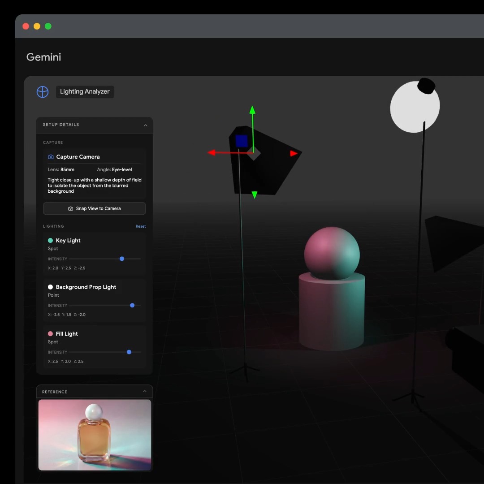Click Fill Light coordinates X: 2.5
Viewport: 484px width, 484px height.
pyautogui.click(x=53, y=361)
